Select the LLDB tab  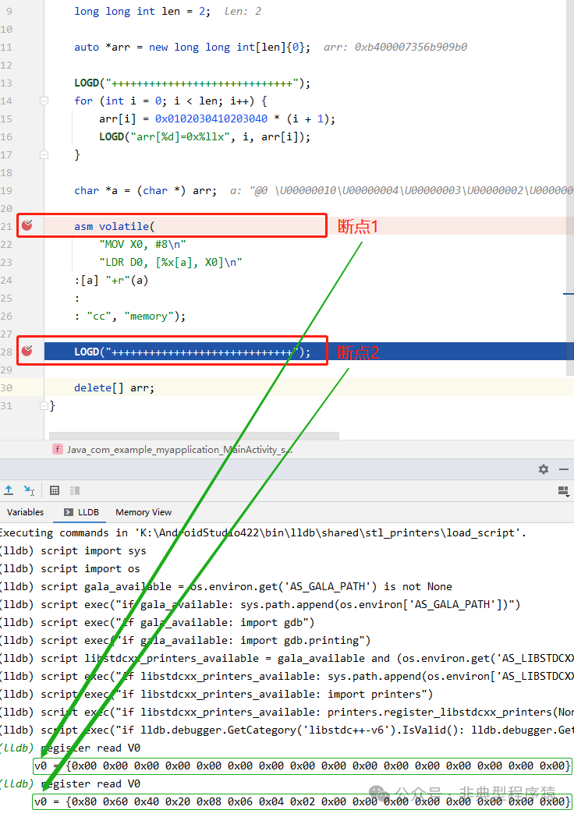82,512
